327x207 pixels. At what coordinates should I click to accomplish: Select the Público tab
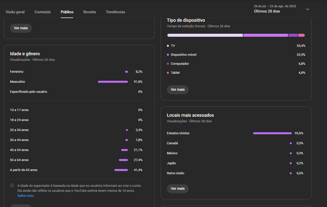67,12
